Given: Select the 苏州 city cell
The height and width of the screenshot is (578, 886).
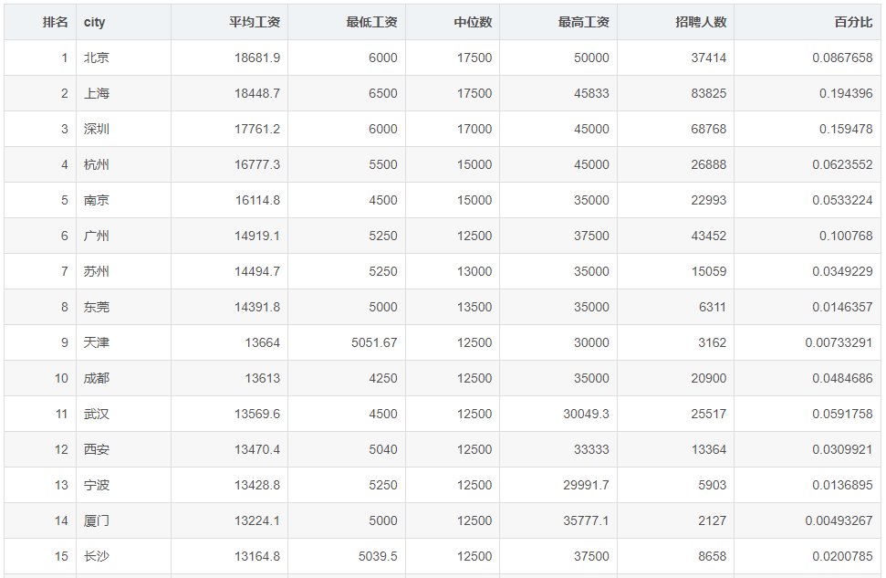Looking at the screenshot, I should tap(124, 271).
